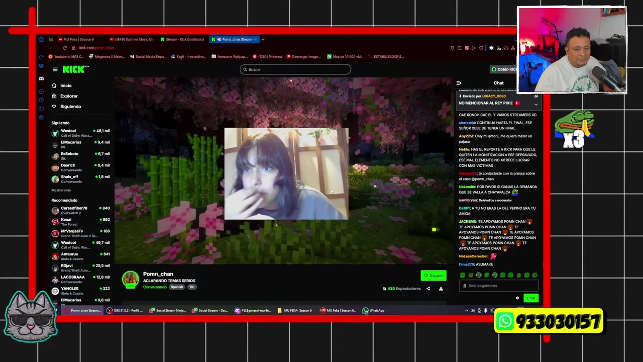
Task: Open Shuls_off followed channel
Action: (x=80, y=179)
